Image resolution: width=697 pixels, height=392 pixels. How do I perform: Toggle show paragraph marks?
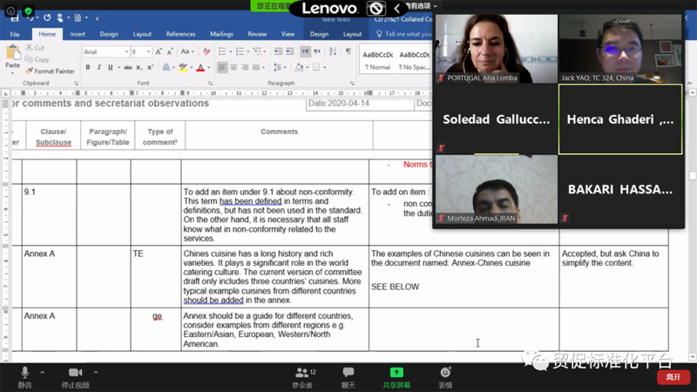point(348,52)
